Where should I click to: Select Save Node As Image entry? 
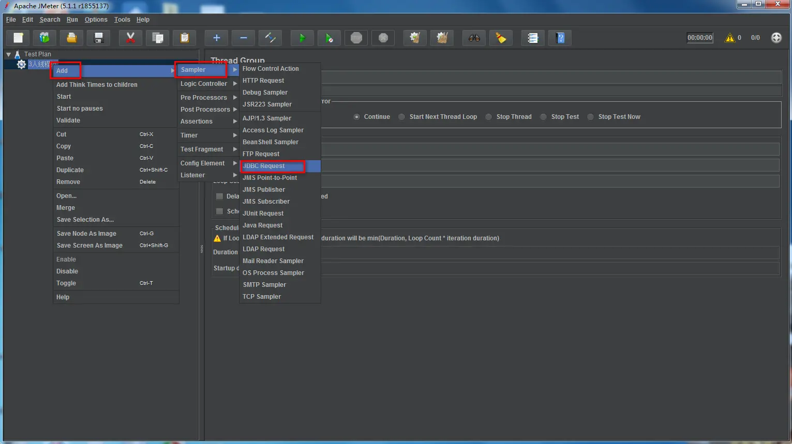116,234
